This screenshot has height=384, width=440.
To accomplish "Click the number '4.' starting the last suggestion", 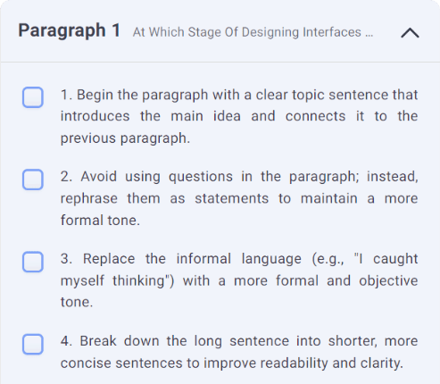I will pos(66,341).
